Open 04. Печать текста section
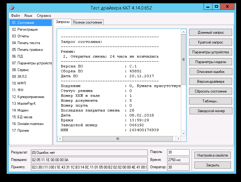This screenshot has height=182, width=241. tap(31, 43)
